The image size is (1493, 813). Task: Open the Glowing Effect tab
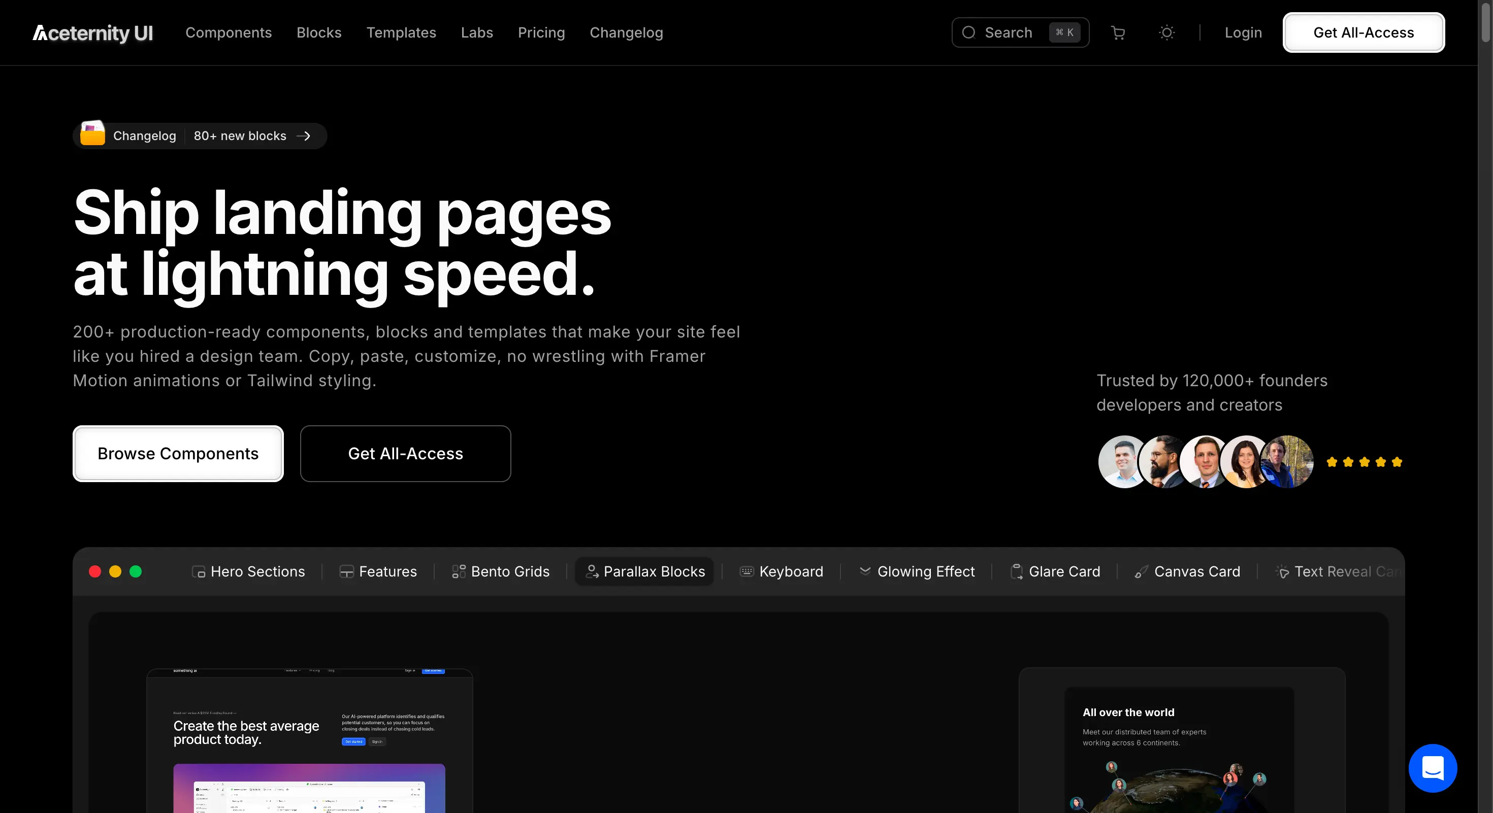pos(916,572)
